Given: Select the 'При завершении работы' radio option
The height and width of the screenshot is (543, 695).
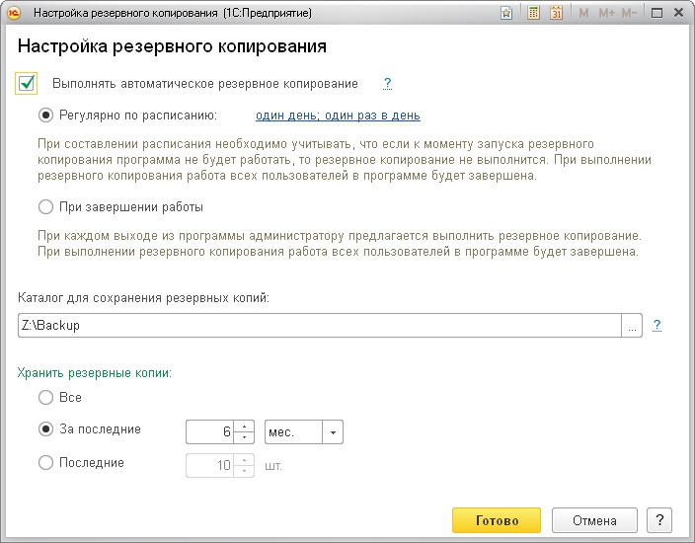Looking at the screenshot, I should coord(45,207).
